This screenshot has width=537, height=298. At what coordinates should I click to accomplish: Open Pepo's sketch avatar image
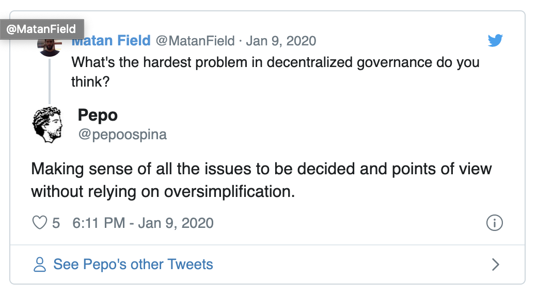48,125
